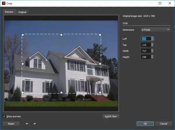
Task: Toggle the Show preview checkbox
Action: click(4, 116)
